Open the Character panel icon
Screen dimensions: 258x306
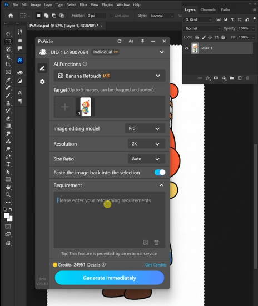click(20, 93)
